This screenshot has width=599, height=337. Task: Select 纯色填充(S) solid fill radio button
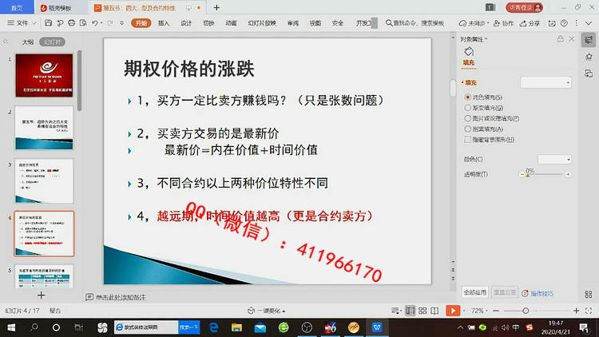[467, 97]
